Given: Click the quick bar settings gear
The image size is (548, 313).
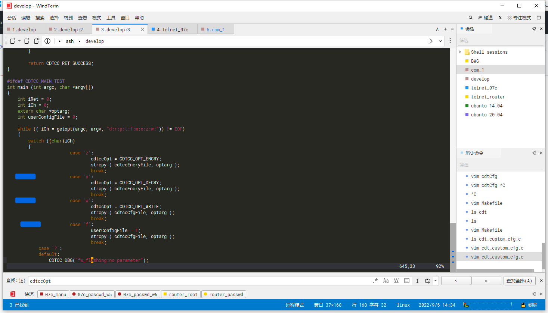Looking at the screenshot, I should click(x=534, y=294).
